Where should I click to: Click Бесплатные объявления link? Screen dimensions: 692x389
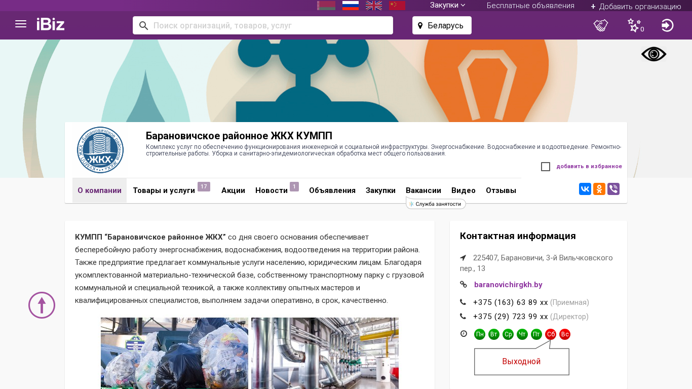(530, 6)
